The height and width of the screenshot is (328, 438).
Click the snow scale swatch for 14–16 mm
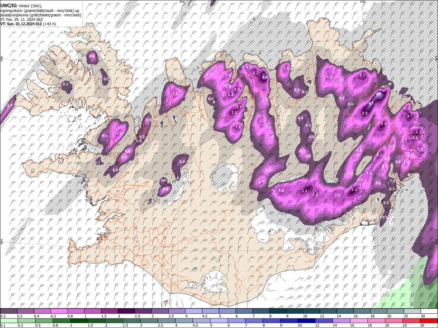[x=346, y=311]
